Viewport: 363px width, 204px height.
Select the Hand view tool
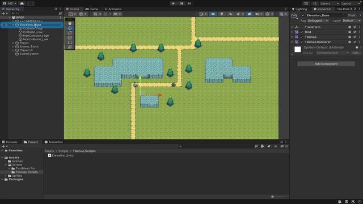click(70, 23)
